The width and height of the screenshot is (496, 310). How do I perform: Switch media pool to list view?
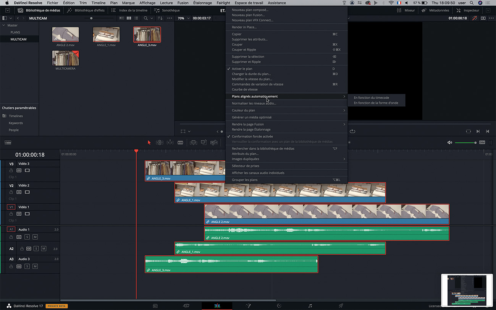136,18
